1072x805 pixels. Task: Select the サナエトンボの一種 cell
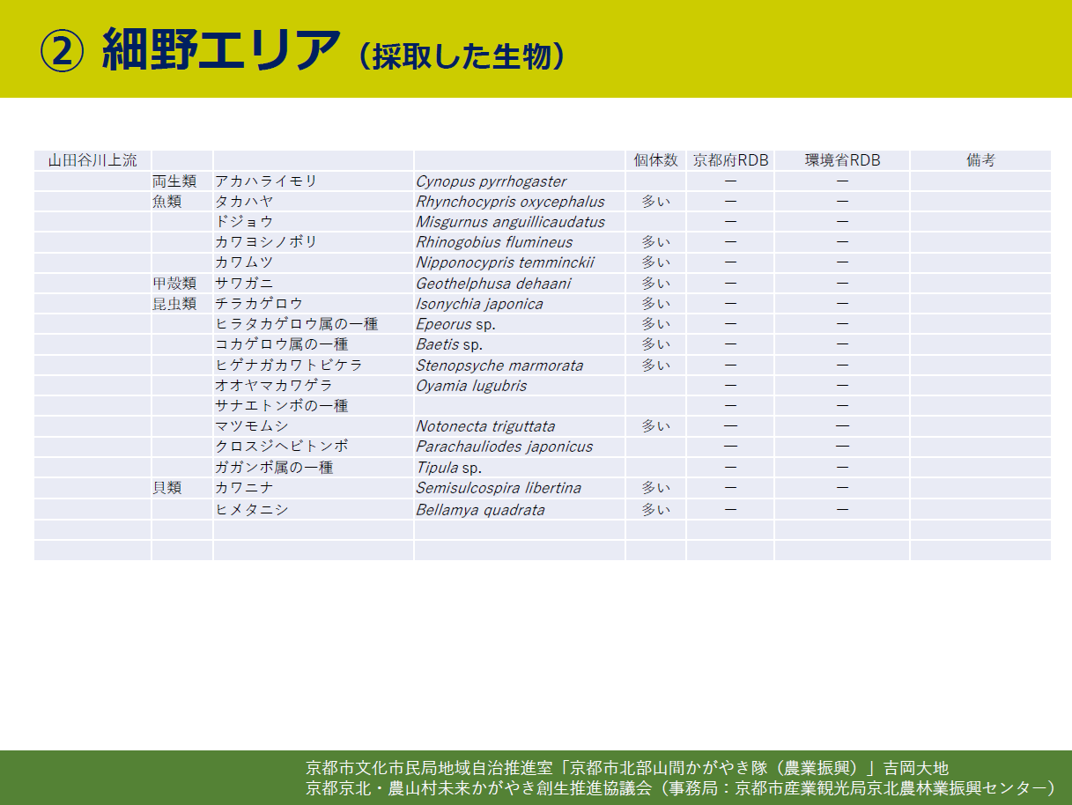pyautogui.click(x=281, y=406)
